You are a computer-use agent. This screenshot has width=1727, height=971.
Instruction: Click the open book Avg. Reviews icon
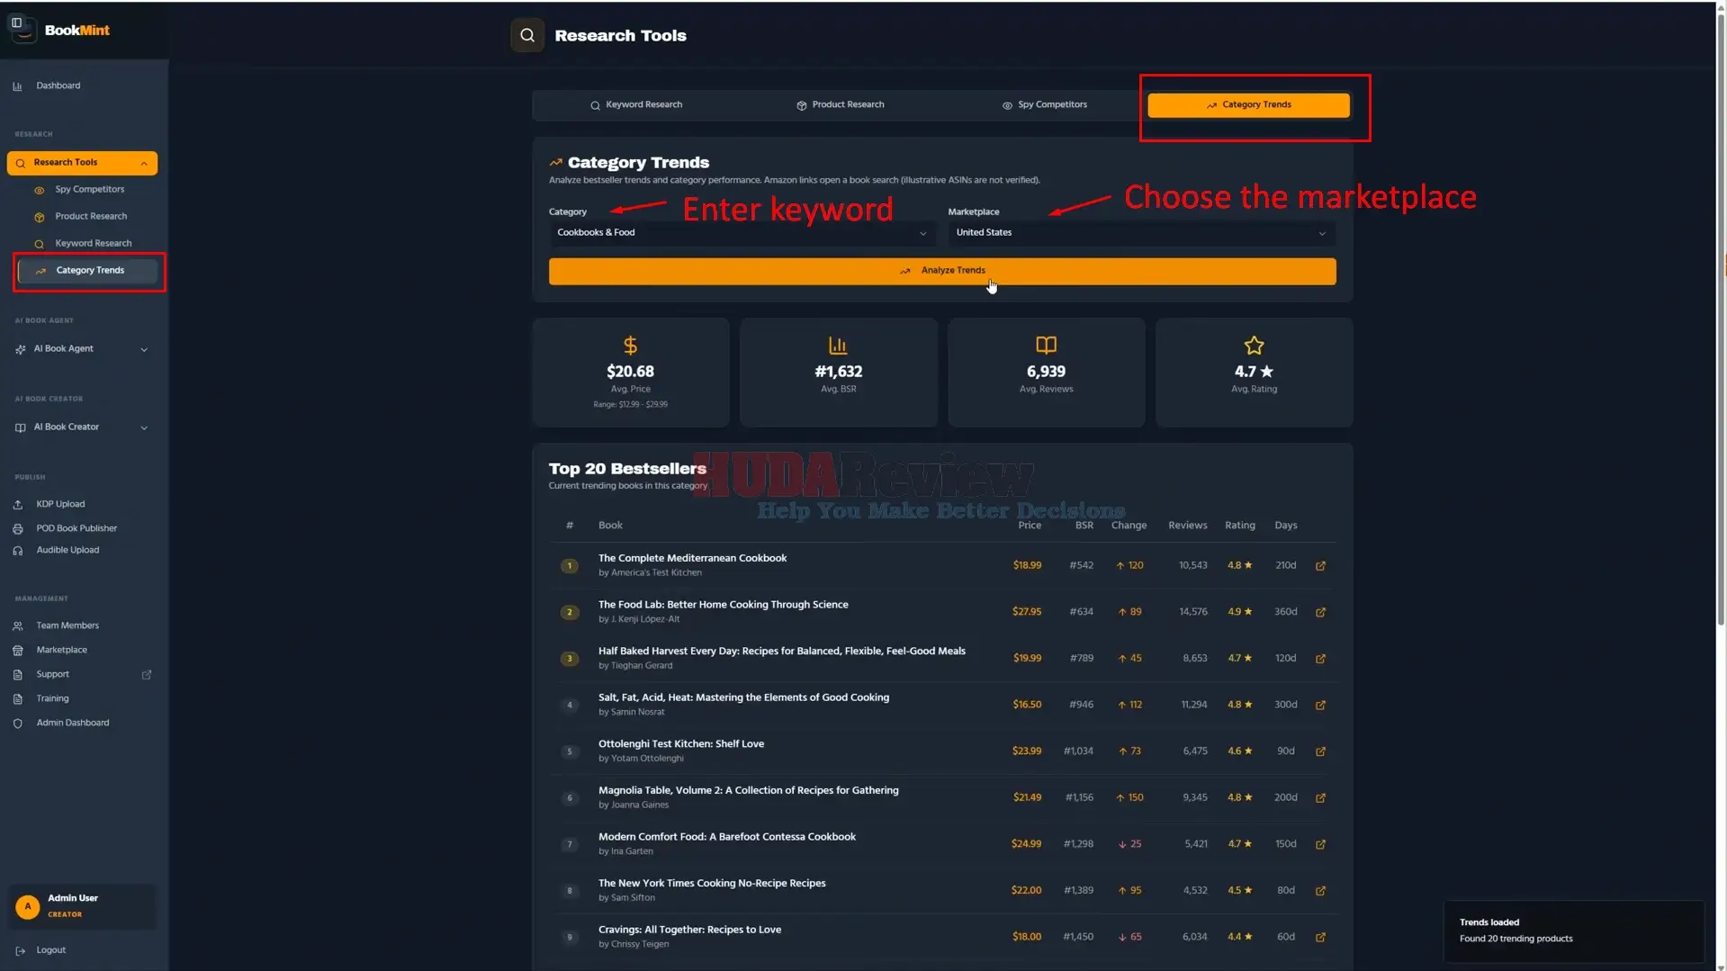click(1046, 346)
